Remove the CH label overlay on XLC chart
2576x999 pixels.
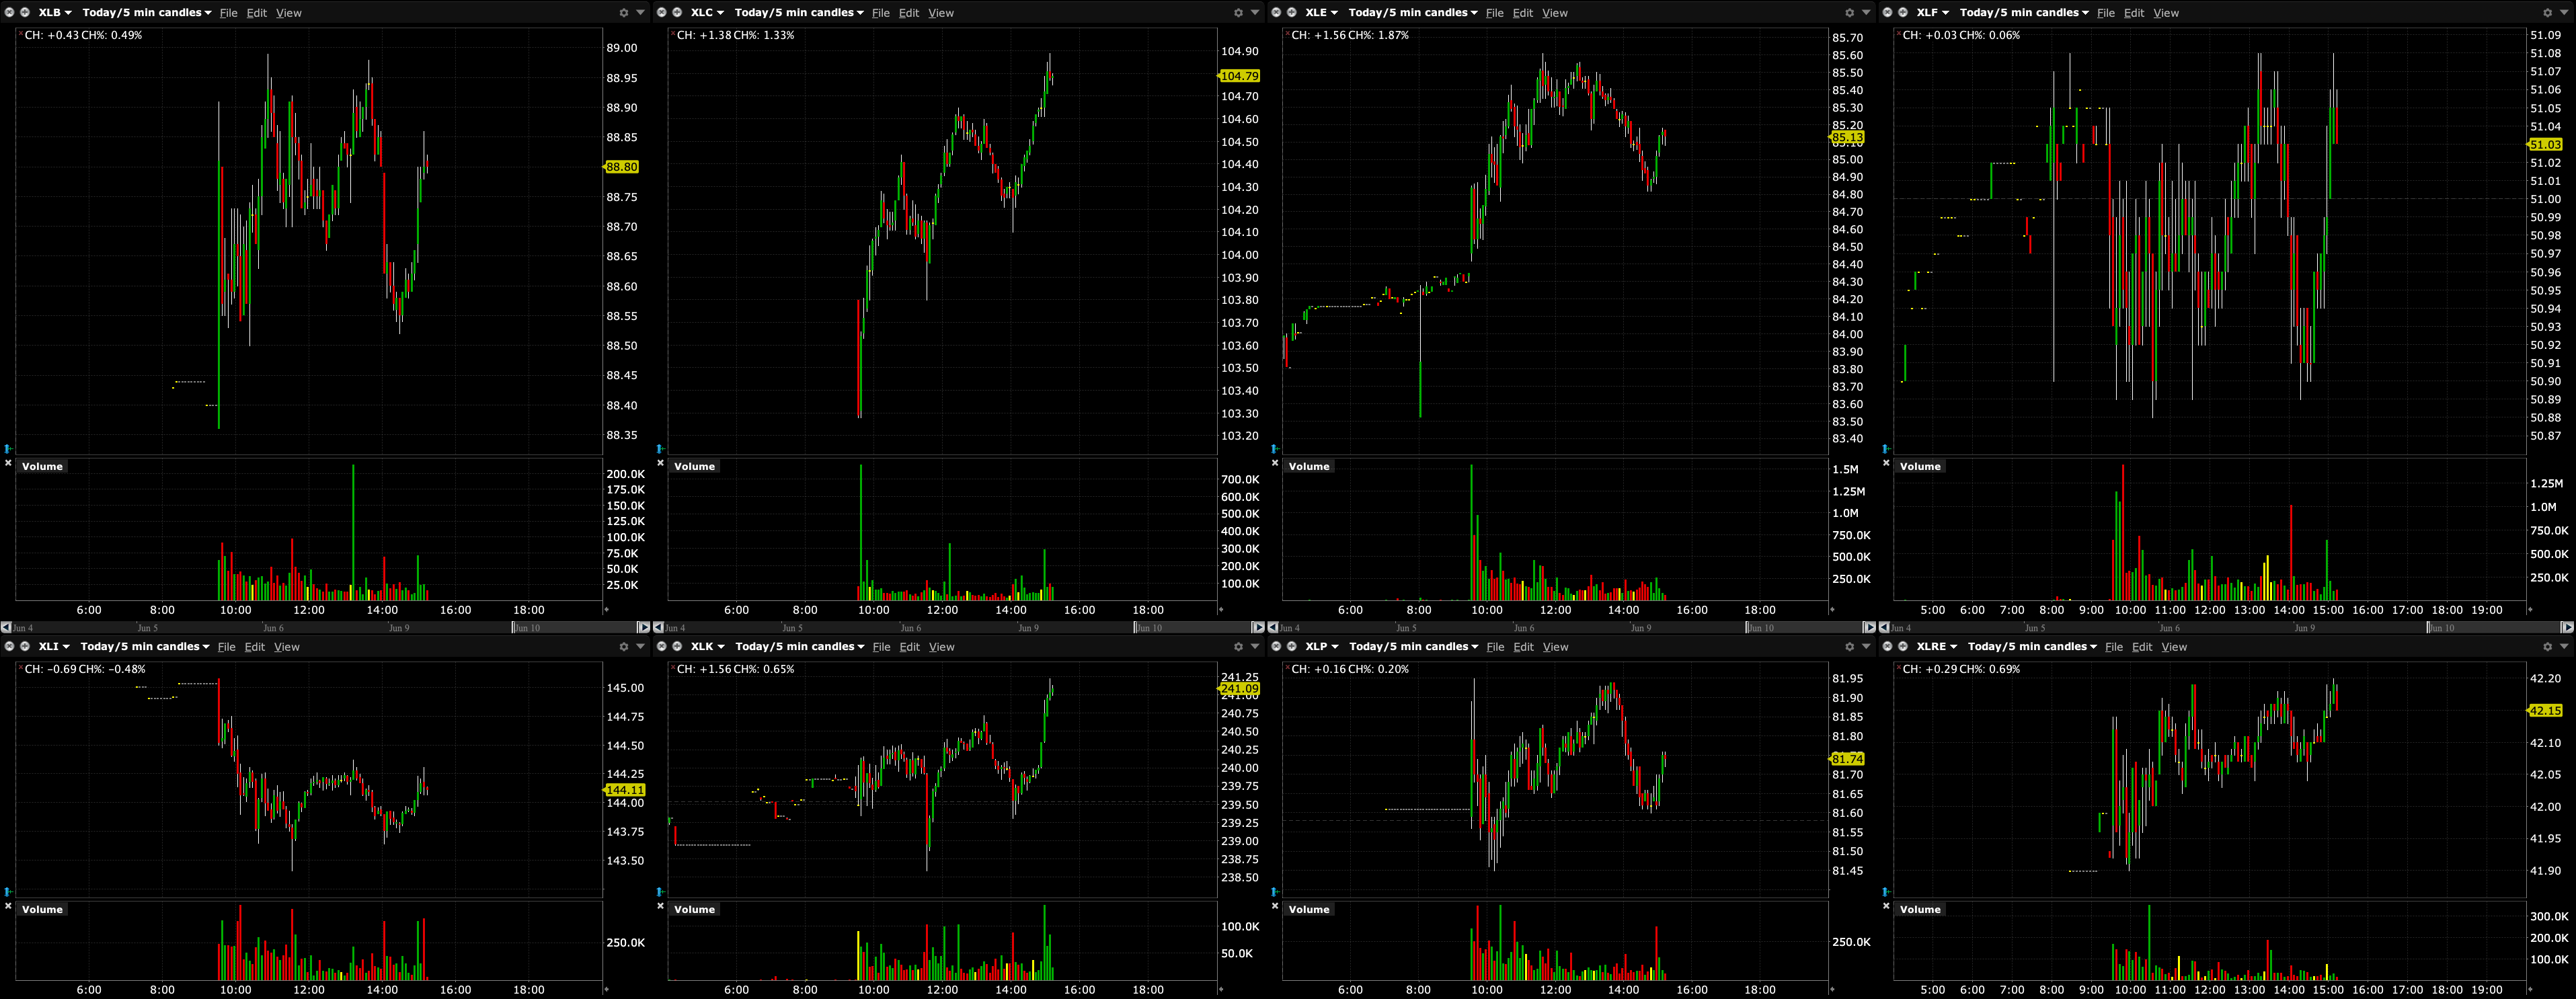672,33
